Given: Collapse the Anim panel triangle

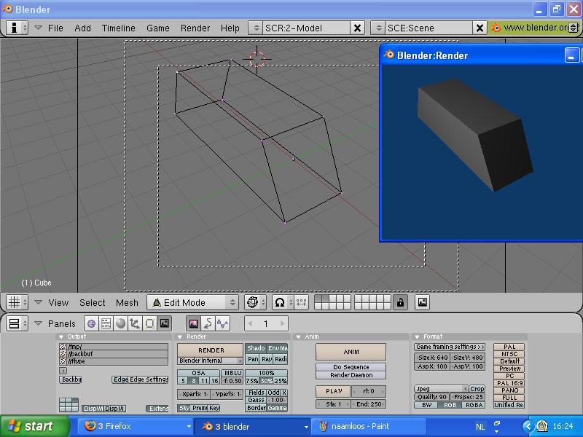Looking at the screenshot, I should click(298, 336).
